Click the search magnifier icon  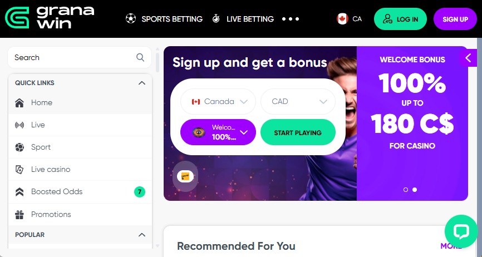[x=140, y=57]
